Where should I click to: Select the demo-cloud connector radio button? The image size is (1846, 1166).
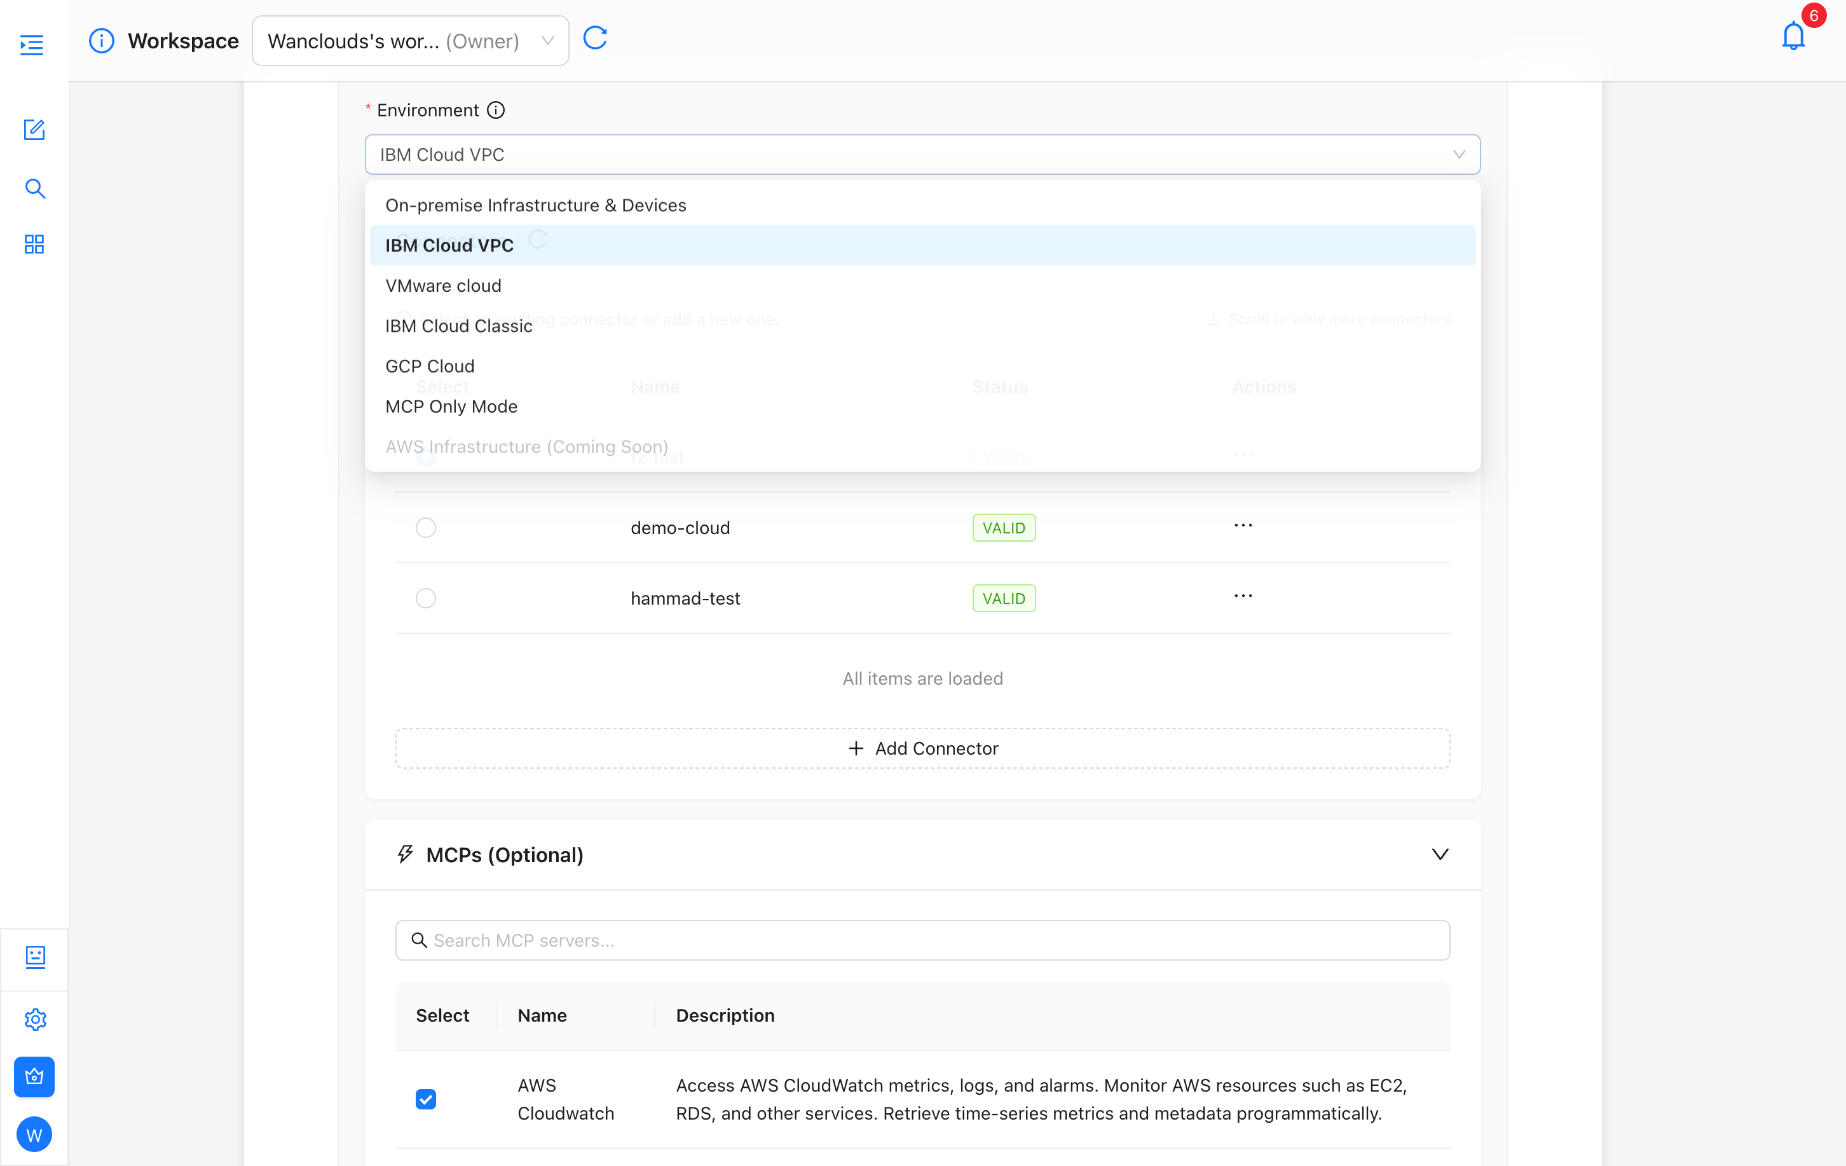[x=425, y=528]
